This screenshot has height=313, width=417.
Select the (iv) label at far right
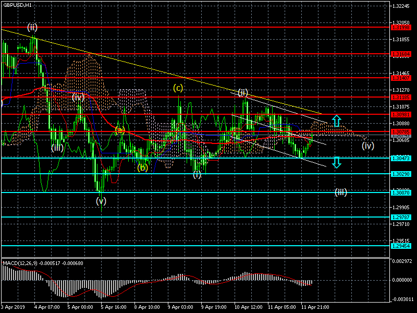point(368,146)
